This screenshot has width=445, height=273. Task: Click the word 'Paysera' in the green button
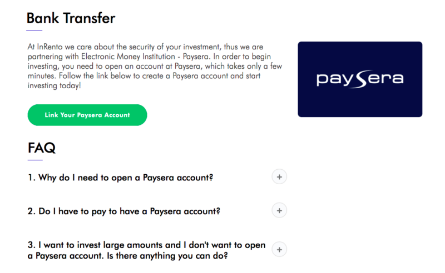coord(90,115)
